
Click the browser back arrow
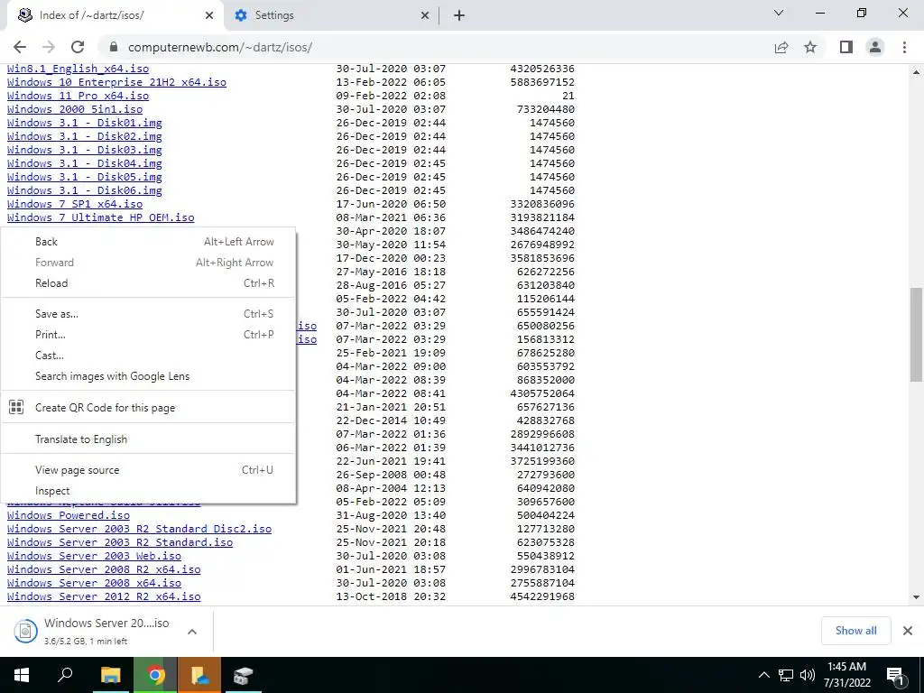coord(20,47)
